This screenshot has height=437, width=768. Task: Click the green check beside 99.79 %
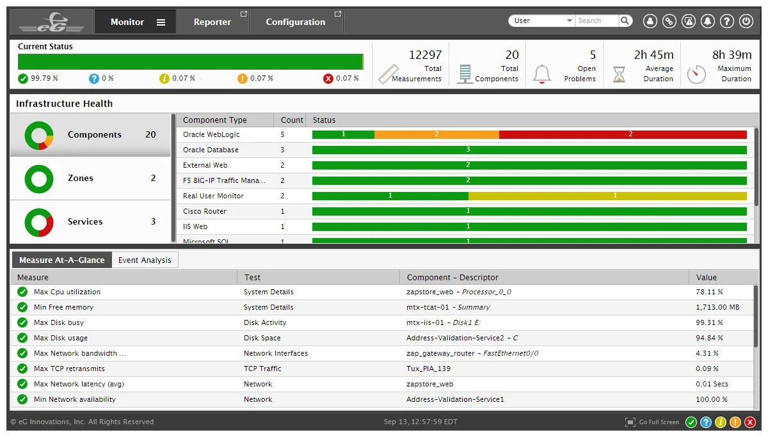tap(23, 79)
